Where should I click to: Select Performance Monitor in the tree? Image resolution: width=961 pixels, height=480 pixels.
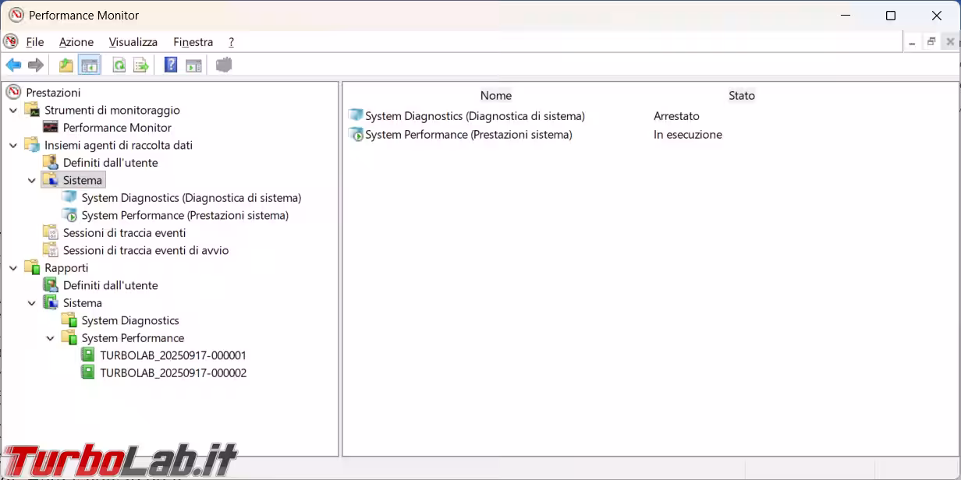tap(116, 128)
